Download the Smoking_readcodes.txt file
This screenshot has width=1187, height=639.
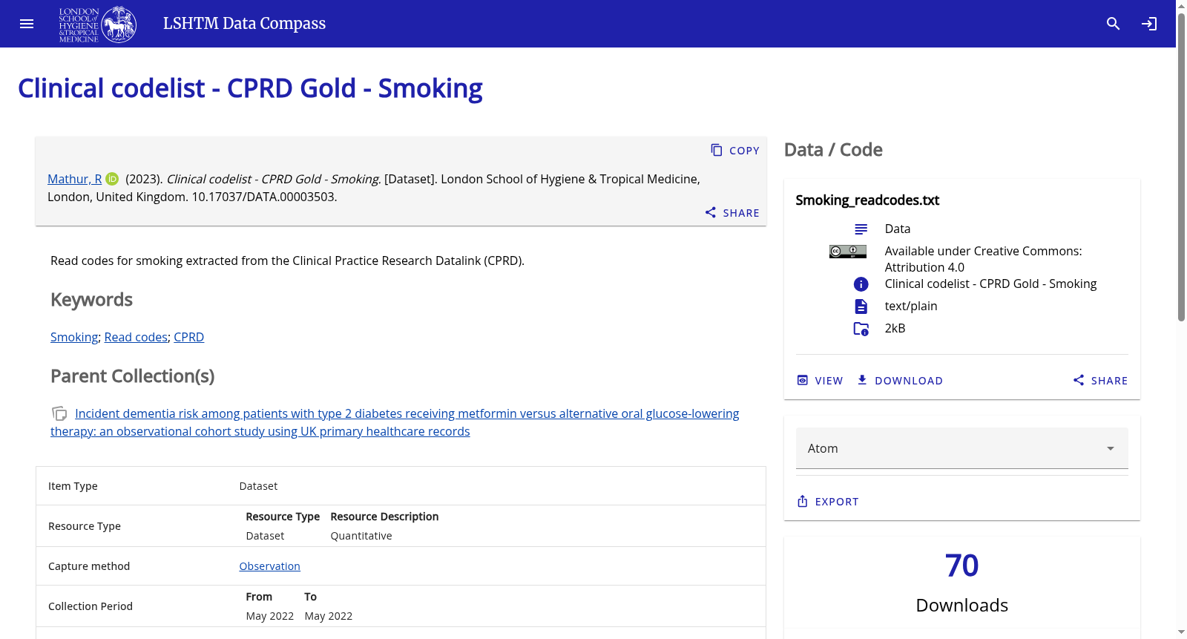(x=899, y=380)
